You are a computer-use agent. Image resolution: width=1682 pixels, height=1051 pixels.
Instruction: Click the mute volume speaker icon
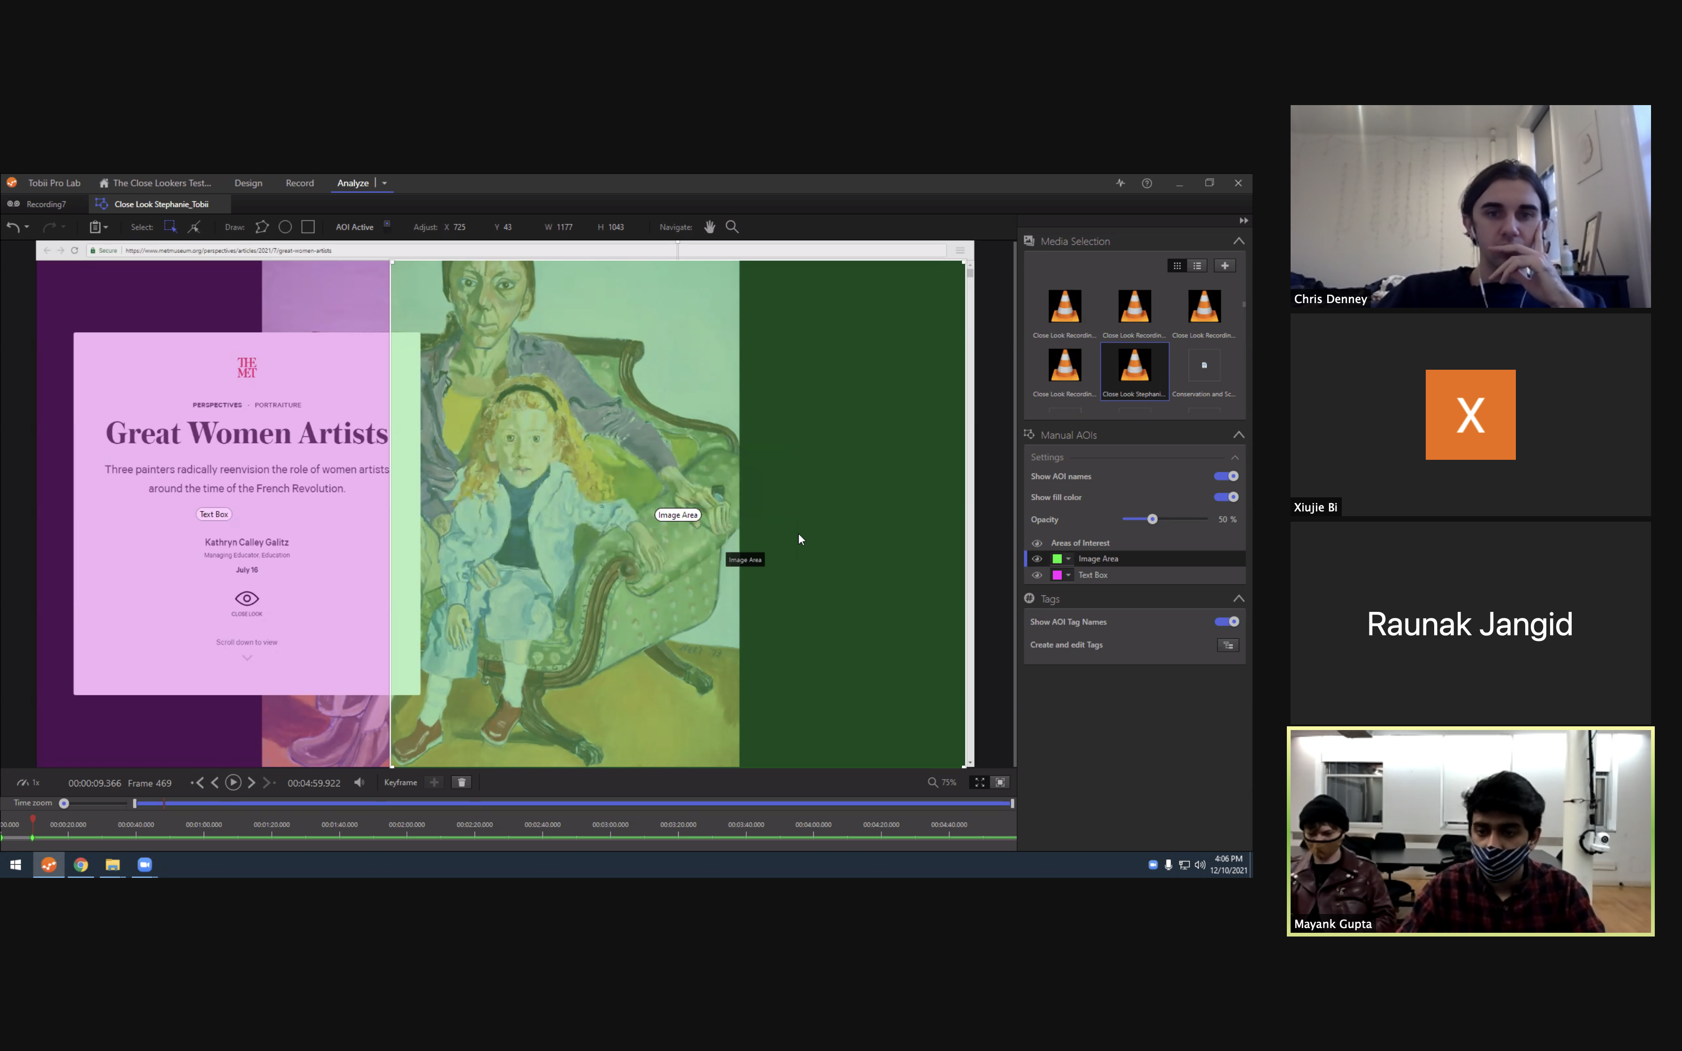[x=359, y=783]
